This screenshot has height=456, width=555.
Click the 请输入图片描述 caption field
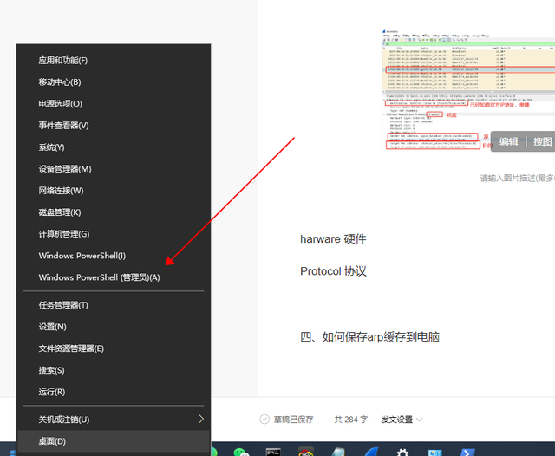(x=517, y=179)
